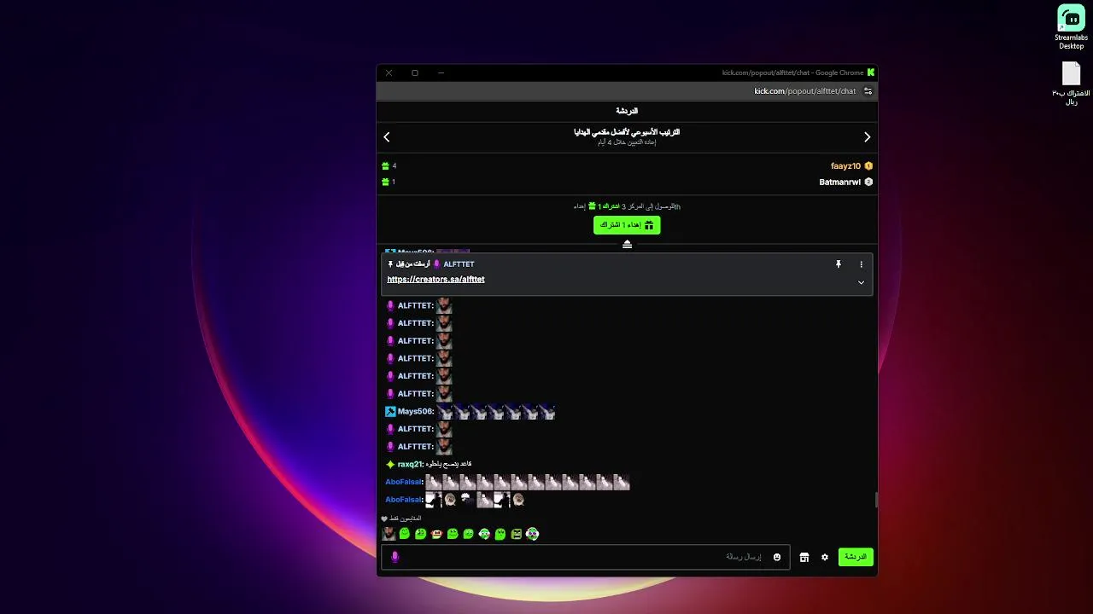Click faayz10's rank 1 gold badge
The image size is (1093, 614).
pos(868,166)
